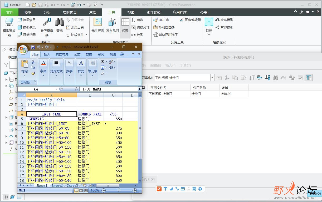Click the 查找 binoculars find tool
The width and height of the screenshot is (322, 202).
pyautogui.click(x=60, y=25)
